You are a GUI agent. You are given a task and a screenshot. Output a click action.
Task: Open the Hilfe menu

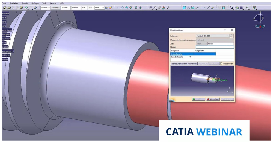[61, 4]
